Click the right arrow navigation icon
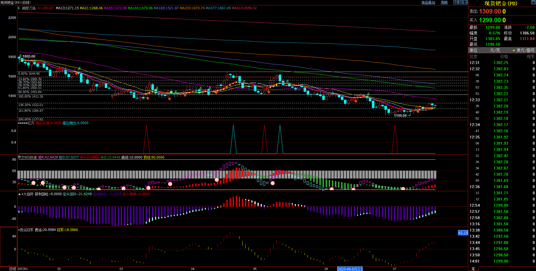Image resolution: width=536 pixels, height=271 pixels. 460,2
